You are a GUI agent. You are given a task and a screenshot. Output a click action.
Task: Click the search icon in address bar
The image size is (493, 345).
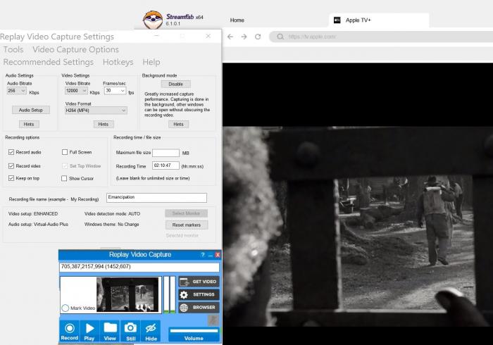tap(280, 37)
